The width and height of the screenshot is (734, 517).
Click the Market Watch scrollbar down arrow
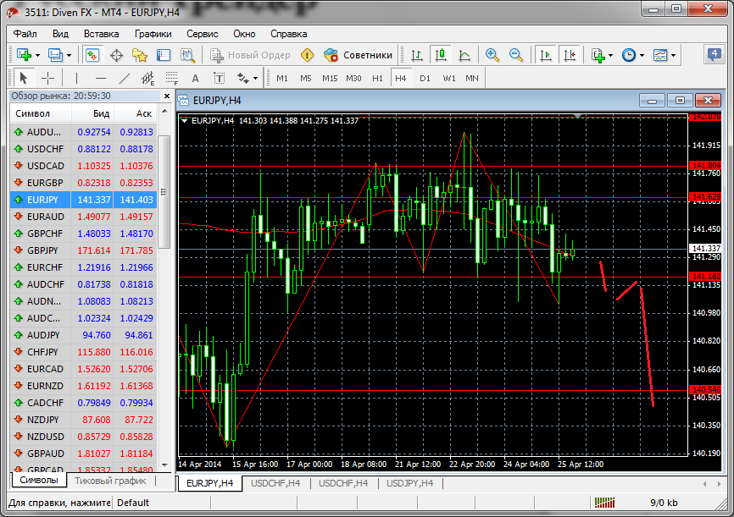(164, 465)
